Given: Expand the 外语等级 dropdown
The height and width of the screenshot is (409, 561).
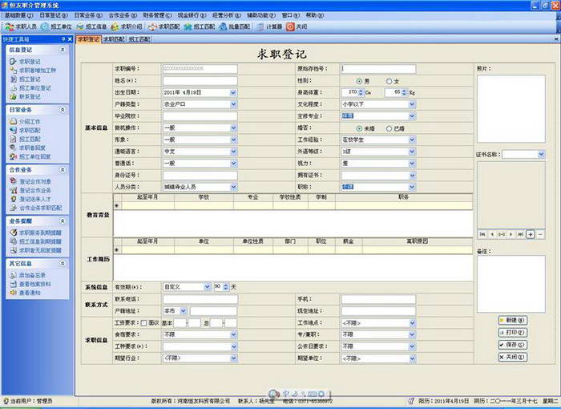Looking at the screenshot, I should pos(412,152).
